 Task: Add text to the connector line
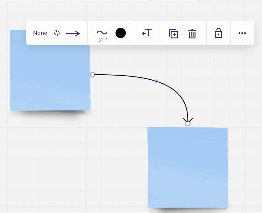point(147,33)
